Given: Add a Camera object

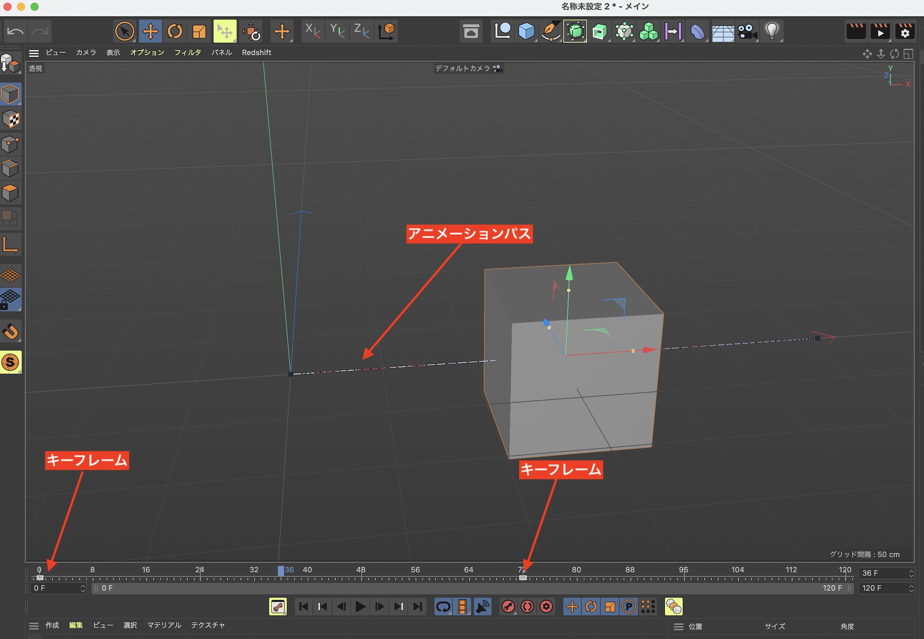Looking at the screenshot, I should click(x=747, y=31).
